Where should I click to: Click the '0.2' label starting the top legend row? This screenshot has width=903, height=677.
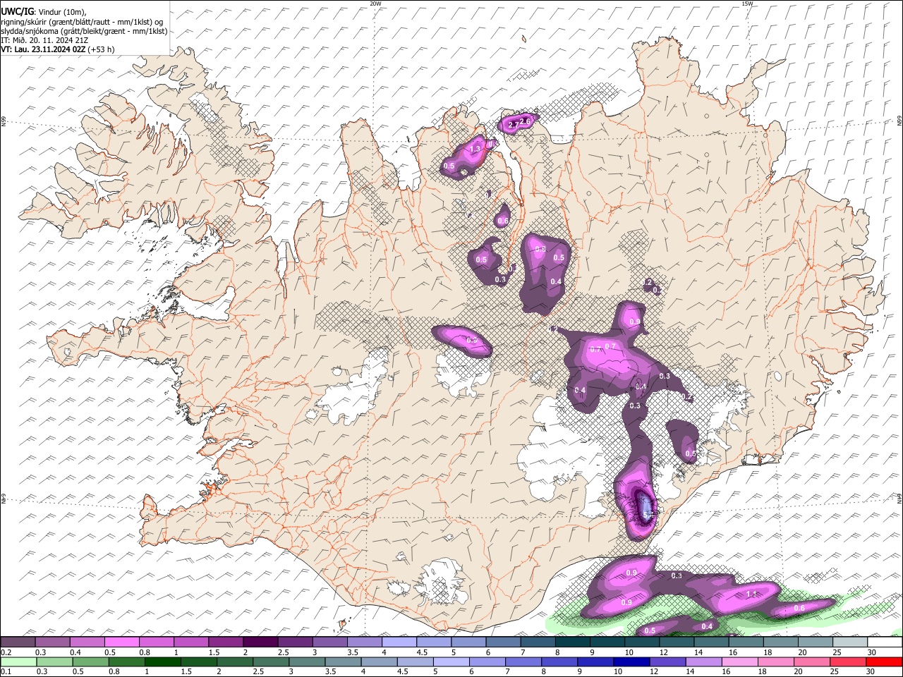coord(6,652)
